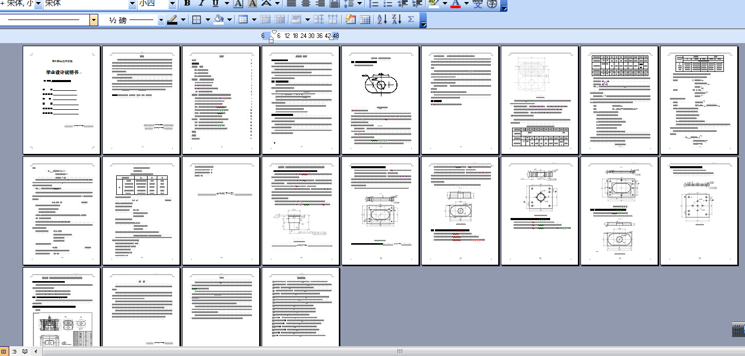The height and width of the screenshot is (356, 745).
Task: Apply character border (boxed A)
Action: coord(238,4)
